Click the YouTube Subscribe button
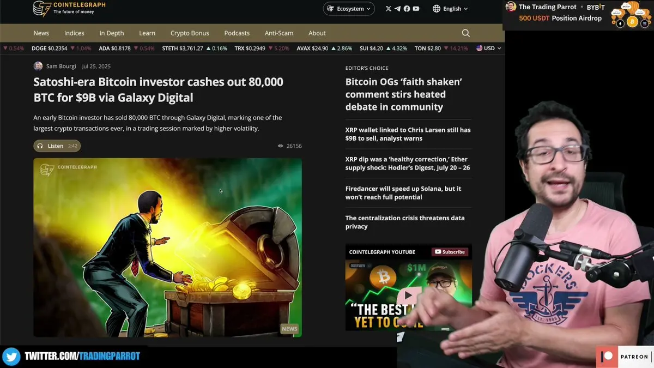654x368 pixels. pos(450,252)
